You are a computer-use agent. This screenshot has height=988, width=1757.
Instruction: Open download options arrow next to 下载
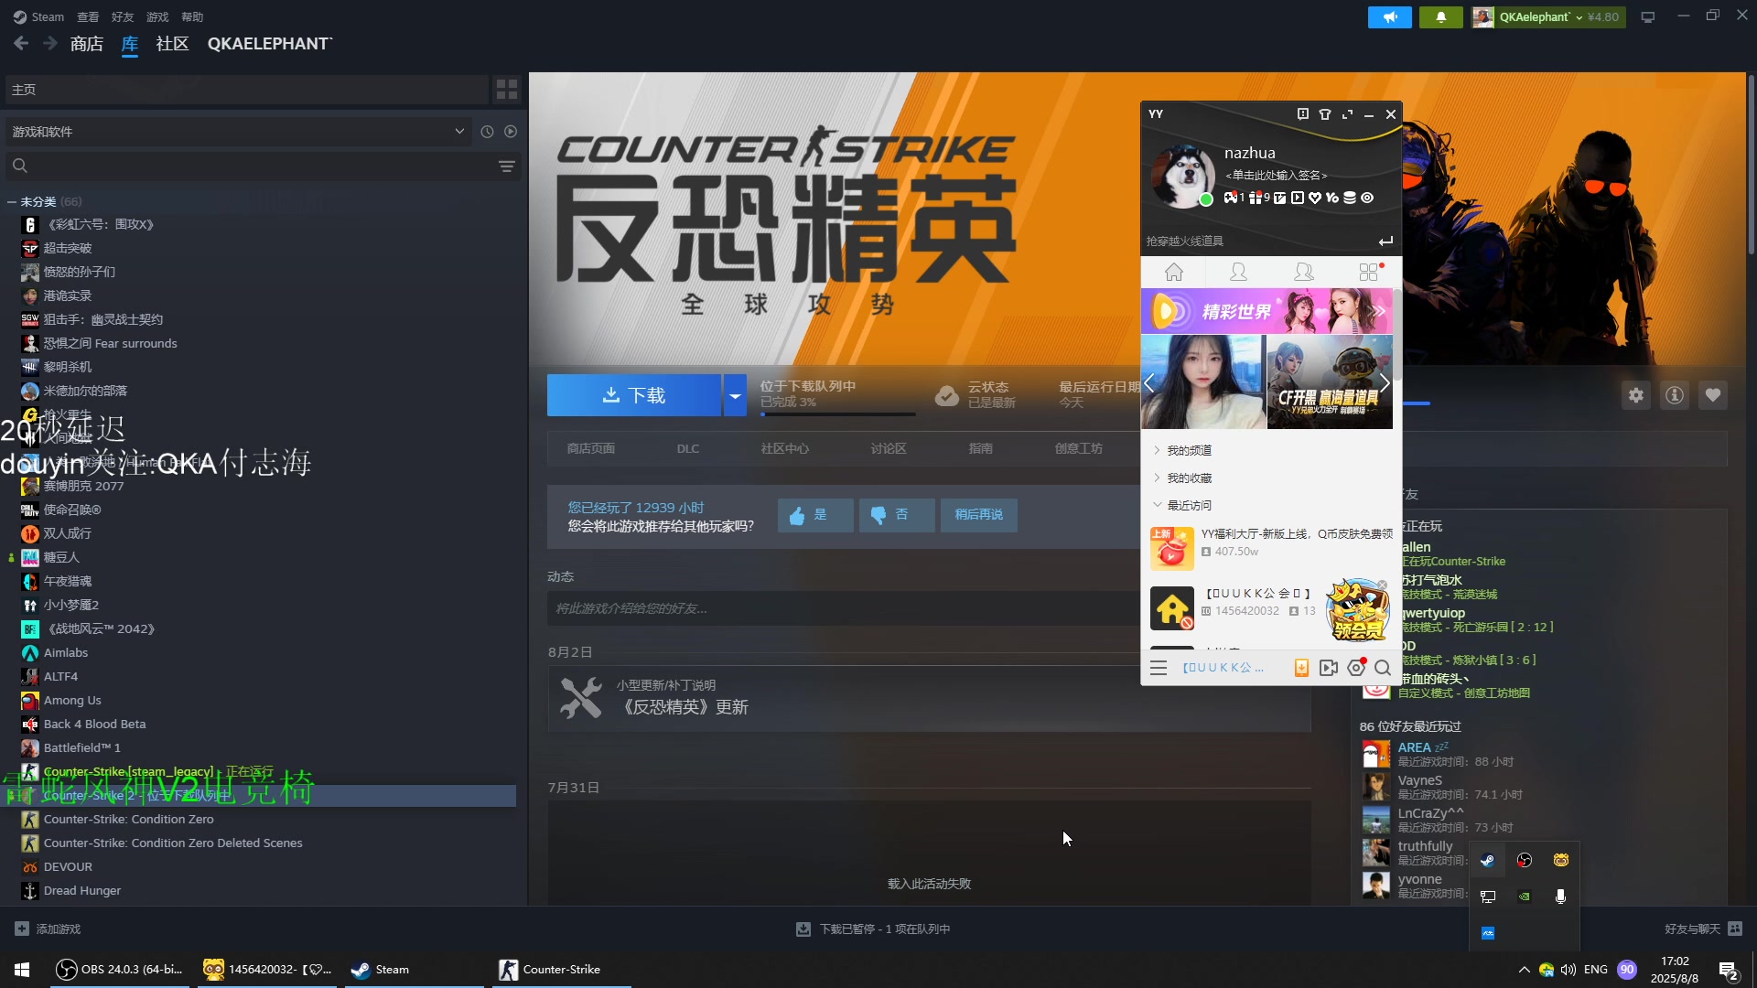[x=735, y=395]
